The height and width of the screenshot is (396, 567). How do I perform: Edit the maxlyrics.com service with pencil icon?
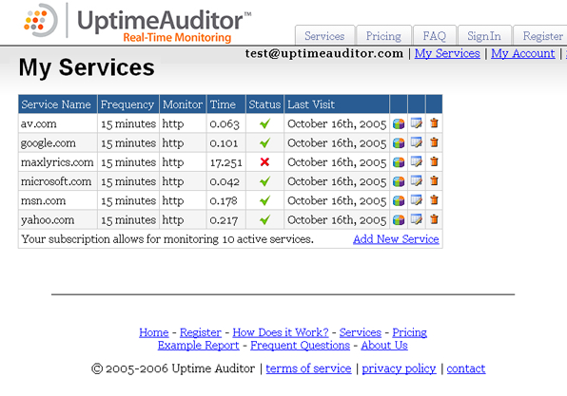point(416,161)
